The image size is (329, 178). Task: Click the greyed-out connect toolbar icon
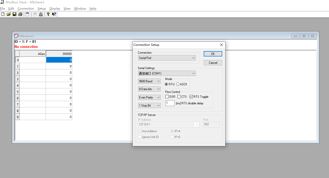click(x=35, y=14)
